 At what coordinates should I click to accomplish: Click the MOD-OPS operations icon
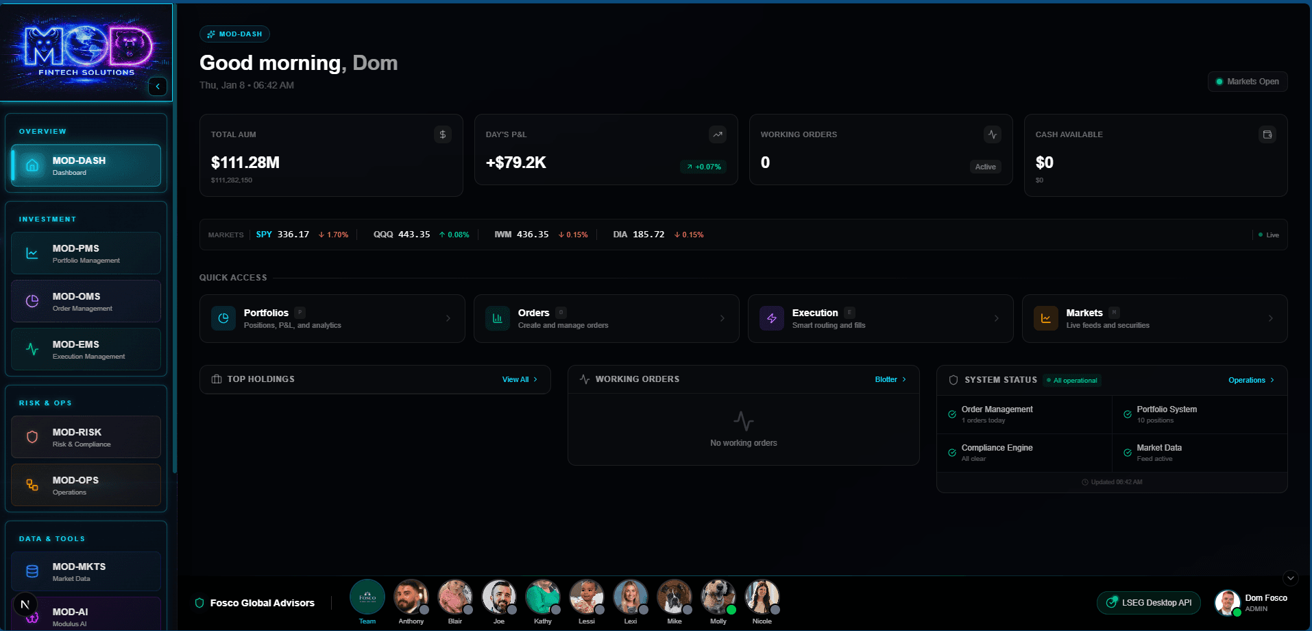(32, 485)
